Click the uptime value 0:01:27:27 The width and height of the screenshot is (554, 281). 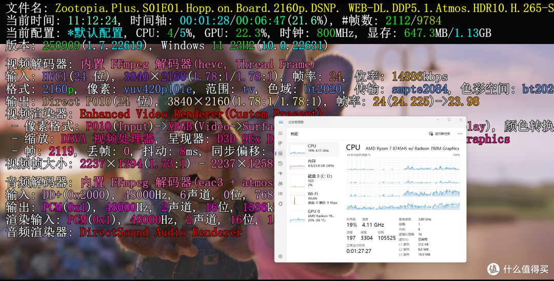point(359,251)
